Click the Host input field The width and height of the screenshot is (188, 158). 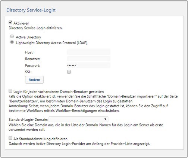89,52
